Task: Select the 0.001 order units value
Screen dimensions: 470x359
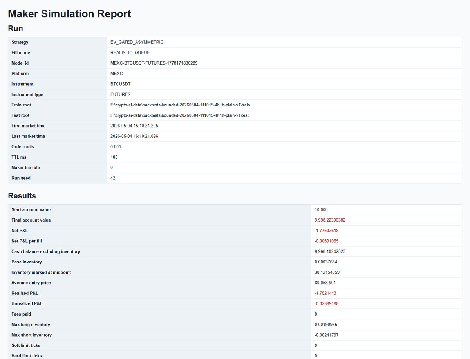Action: tap(116, 147)
